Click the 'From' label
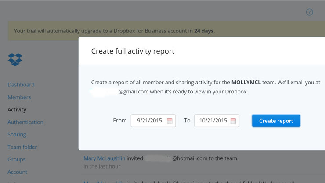325x183 pixels. pos(120,121)
